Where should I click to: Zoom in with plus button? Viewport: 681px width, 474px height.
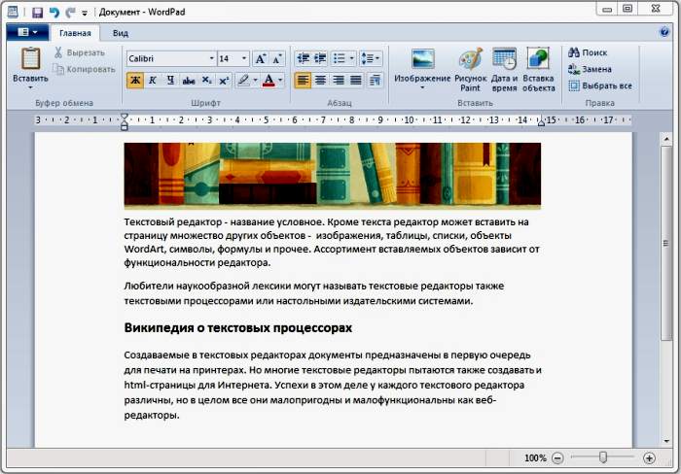coord(649,457)
